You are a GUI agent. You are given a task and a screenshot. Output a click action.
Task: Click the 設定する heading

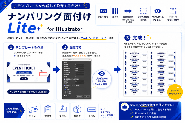75,47
